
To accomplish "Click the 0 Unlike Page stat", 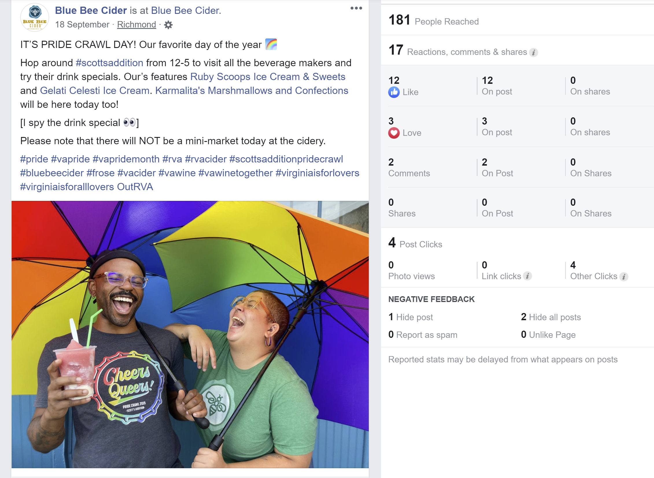I will [x=548, y=335].
